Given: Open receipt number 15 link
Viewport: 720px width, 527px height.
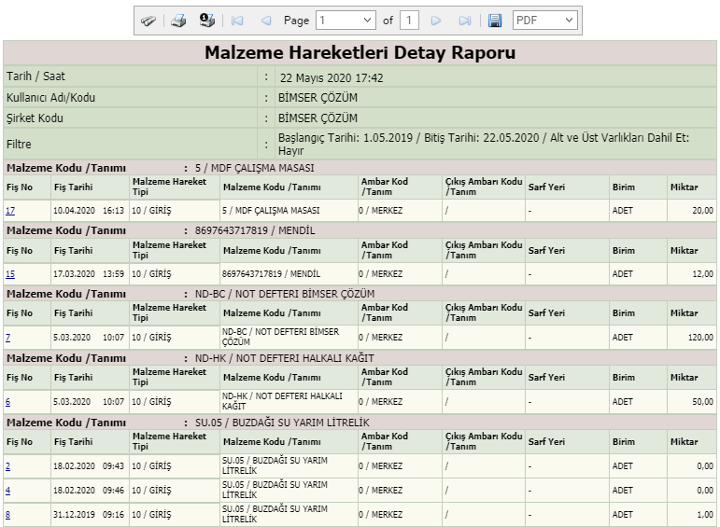Looking at the screenshot, I should click(10, 274).
